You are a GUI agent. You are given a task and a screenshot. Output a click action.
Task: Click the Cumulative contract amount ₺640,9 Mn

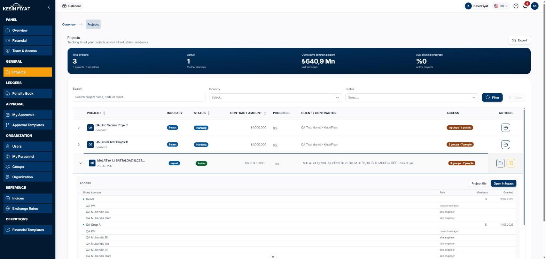click(318, 61)
